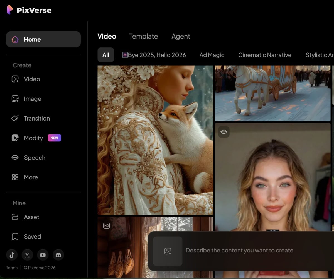Open the Modify tool
Screen dimensions: 334x279
[27, 138]
